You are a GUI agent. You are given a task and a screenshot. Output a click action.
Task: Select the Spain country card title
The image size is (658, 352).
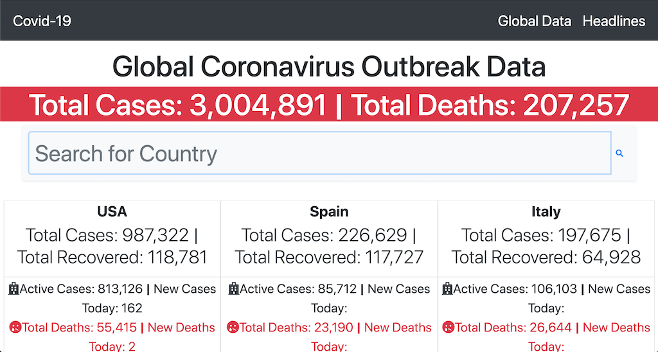[329, 211]
